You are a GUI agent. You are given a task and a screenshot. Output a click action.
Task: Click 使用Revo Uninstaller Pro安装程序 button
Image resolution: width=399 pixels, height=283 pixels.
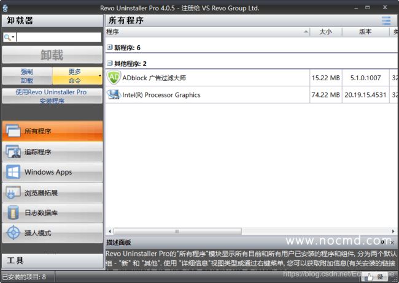(x=52, y=96)
